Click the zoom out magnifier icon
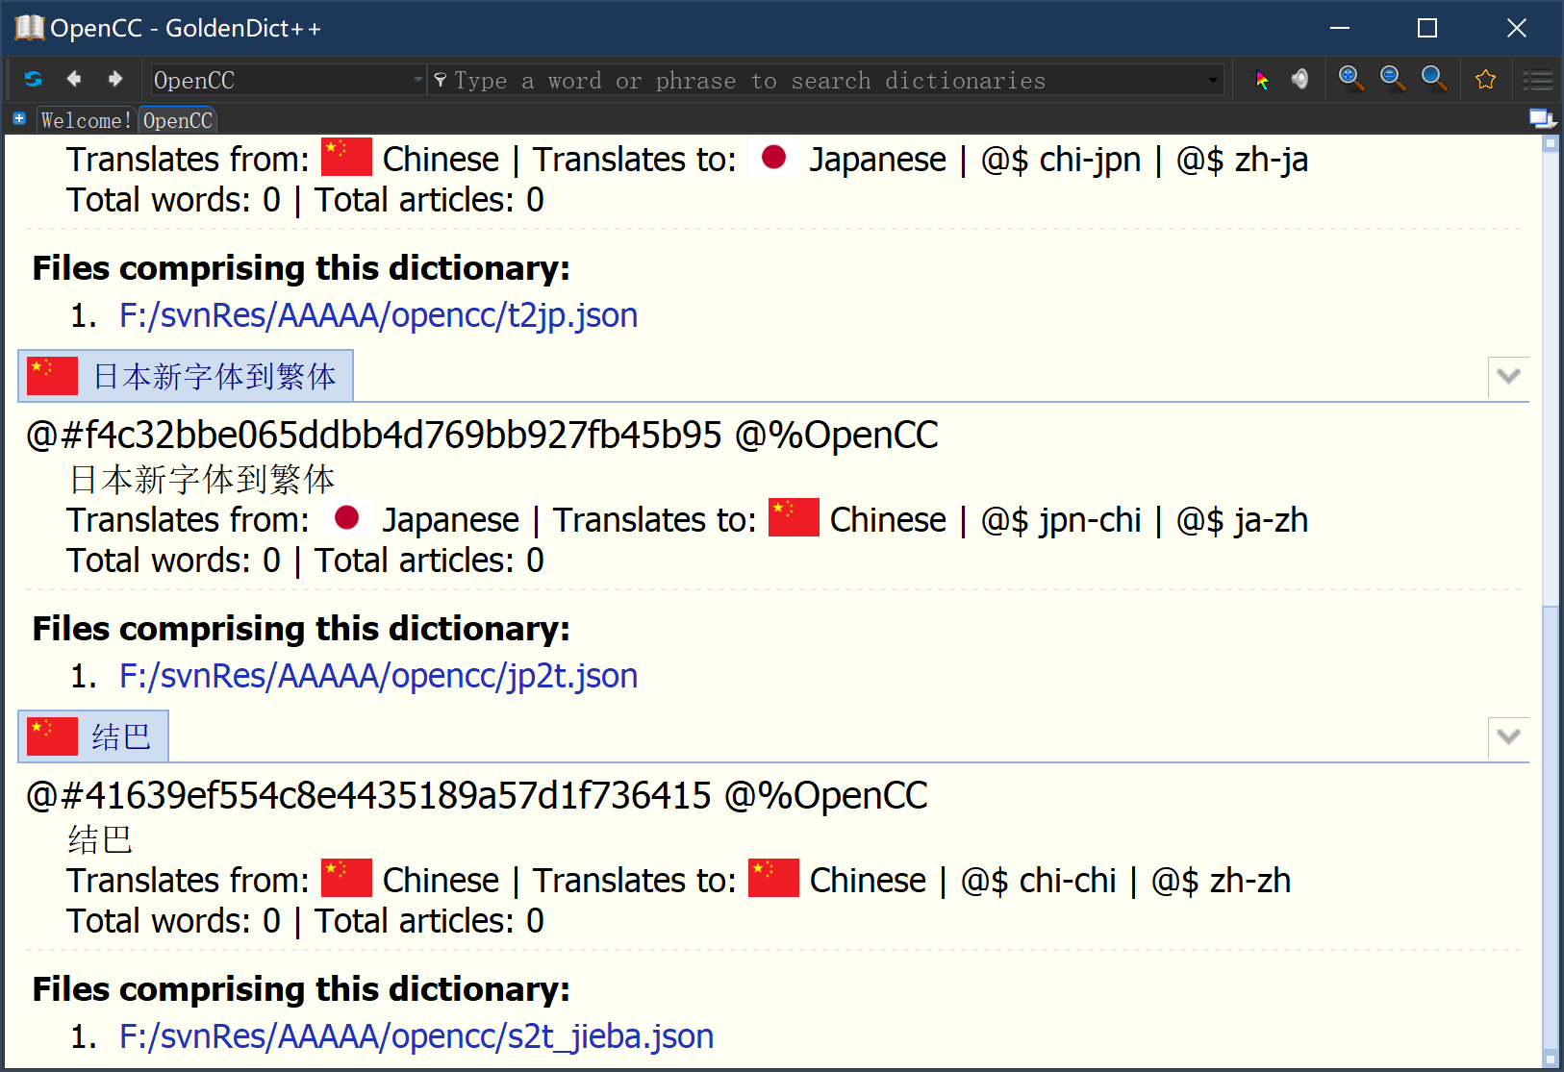The image size is (1564, 1072). [1393, 79]
